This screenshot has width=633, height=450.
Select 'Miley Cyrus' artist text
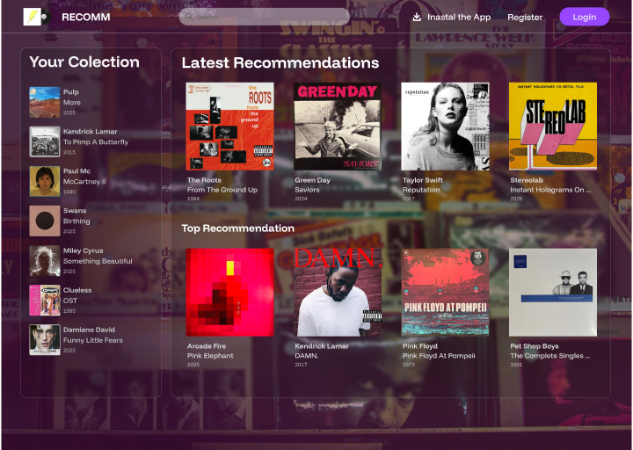84,250
